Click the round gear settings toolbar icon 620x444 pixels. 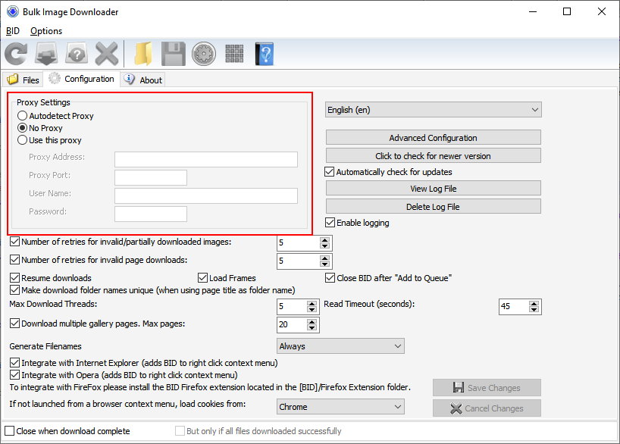point(204,53)
